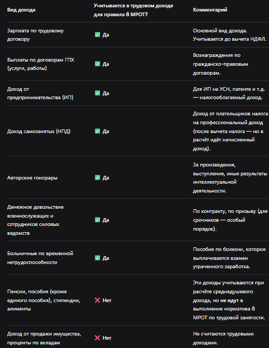Click red cross in Доход от продажи имущества row
269x348 pixels.
[x=97, y=338]
